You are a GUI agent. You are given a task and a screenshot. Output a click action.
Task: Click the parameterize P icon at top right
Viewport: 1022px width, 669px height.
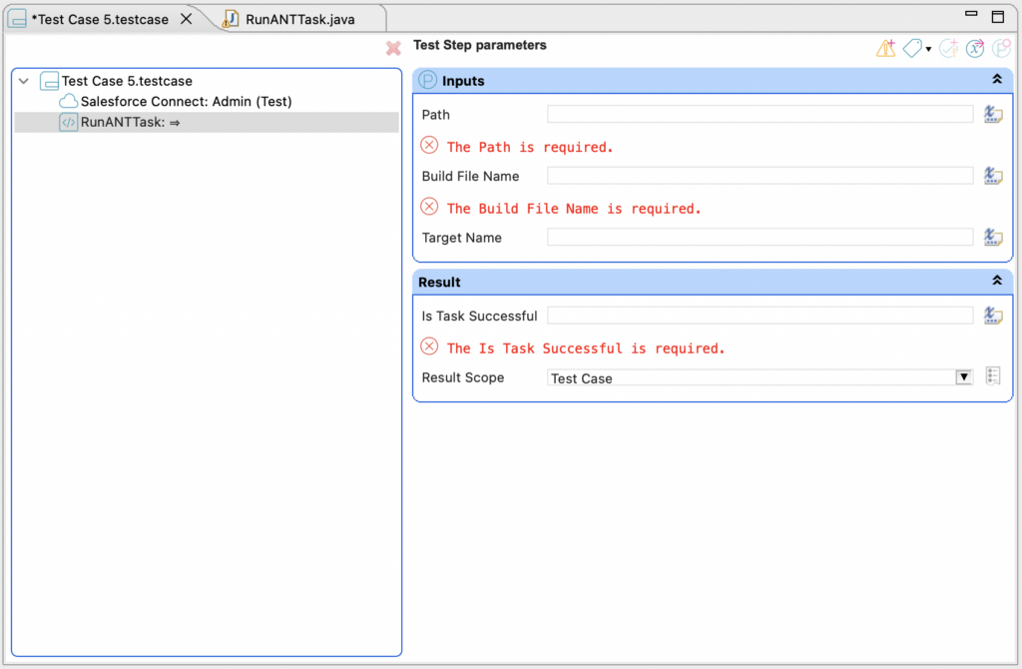1001,47
